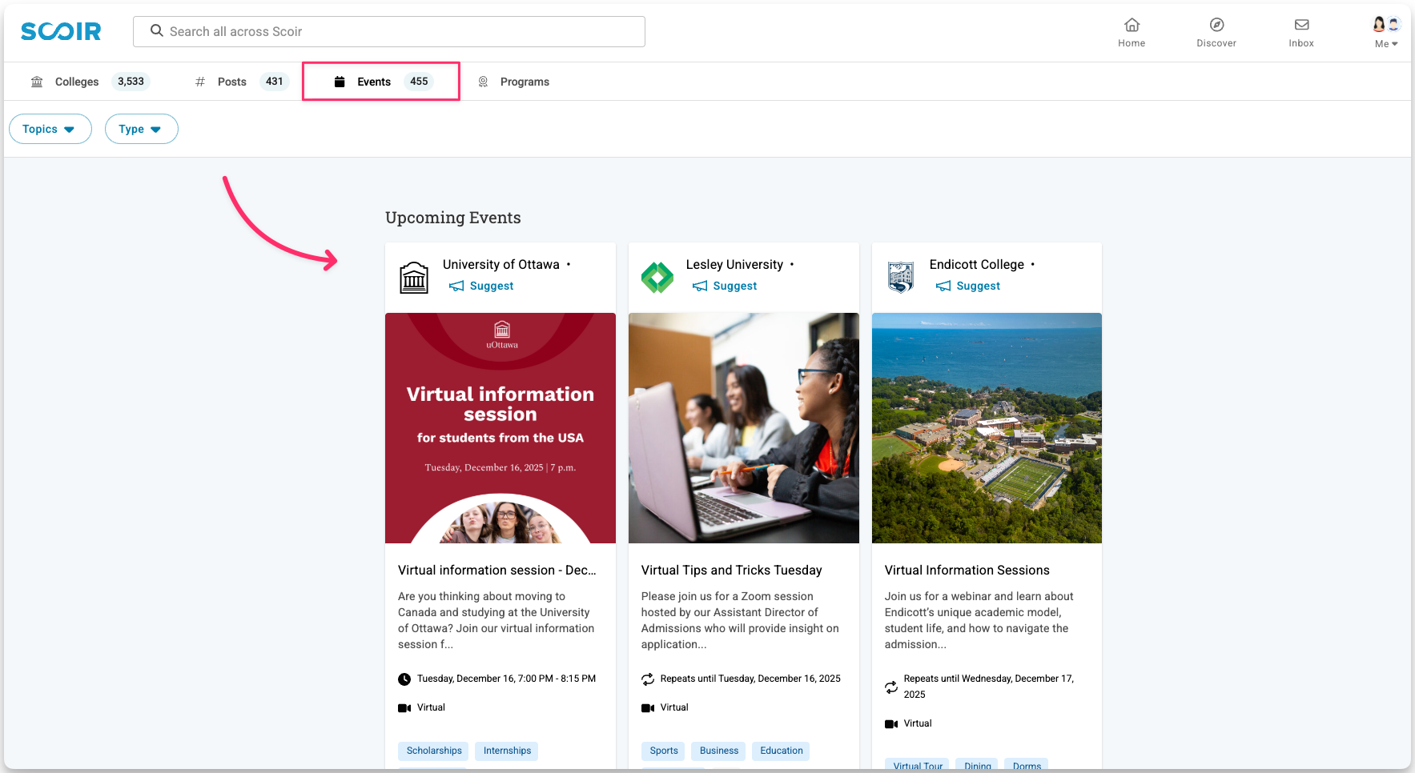Expand the Type filter dropdown
Viewport: 1415px width, 773px height.
click(x=141, y=129)
